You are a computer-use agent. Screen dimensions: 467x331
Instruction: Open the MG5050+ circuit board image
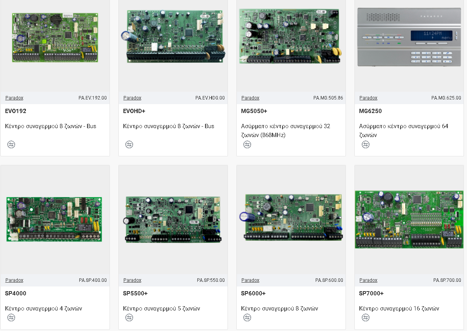[290, 36]
